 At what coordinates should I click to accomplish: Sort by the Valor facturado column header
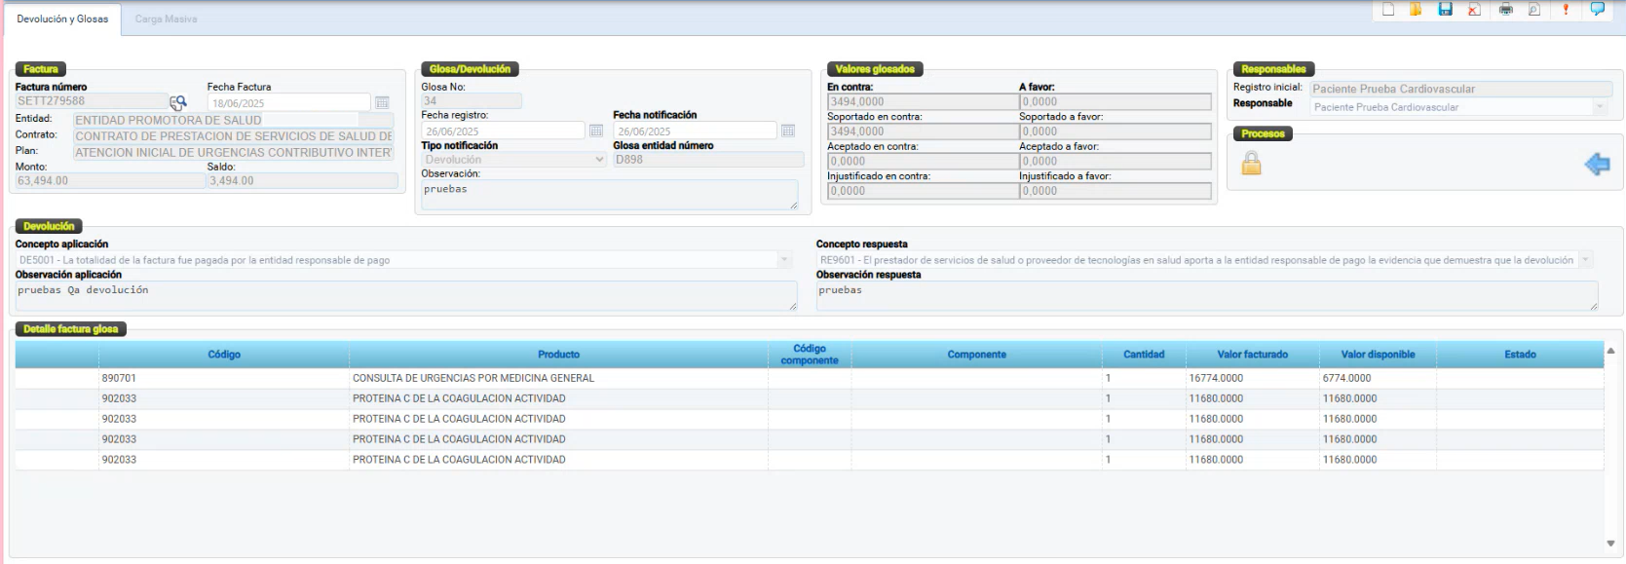click(x=1252, y=355)
